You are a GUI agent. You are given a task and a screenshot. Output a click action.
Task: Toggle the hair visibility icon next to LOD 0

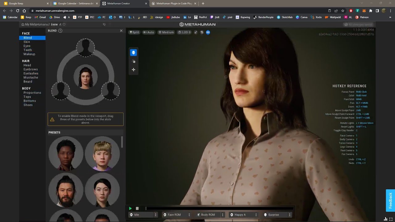tap(196, 32)
